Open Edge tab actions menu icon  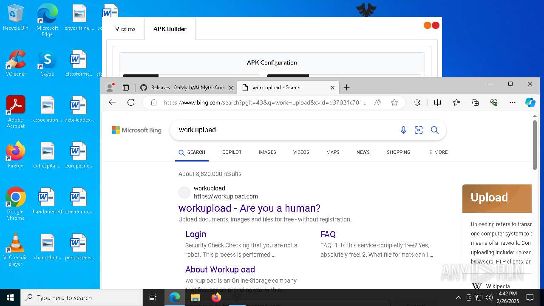click(x=126, y=88)
